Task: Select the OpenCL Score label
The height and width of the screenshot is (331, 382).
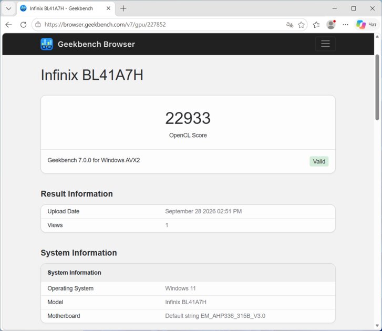Action: pyautogui.click(x=188, y=136)
